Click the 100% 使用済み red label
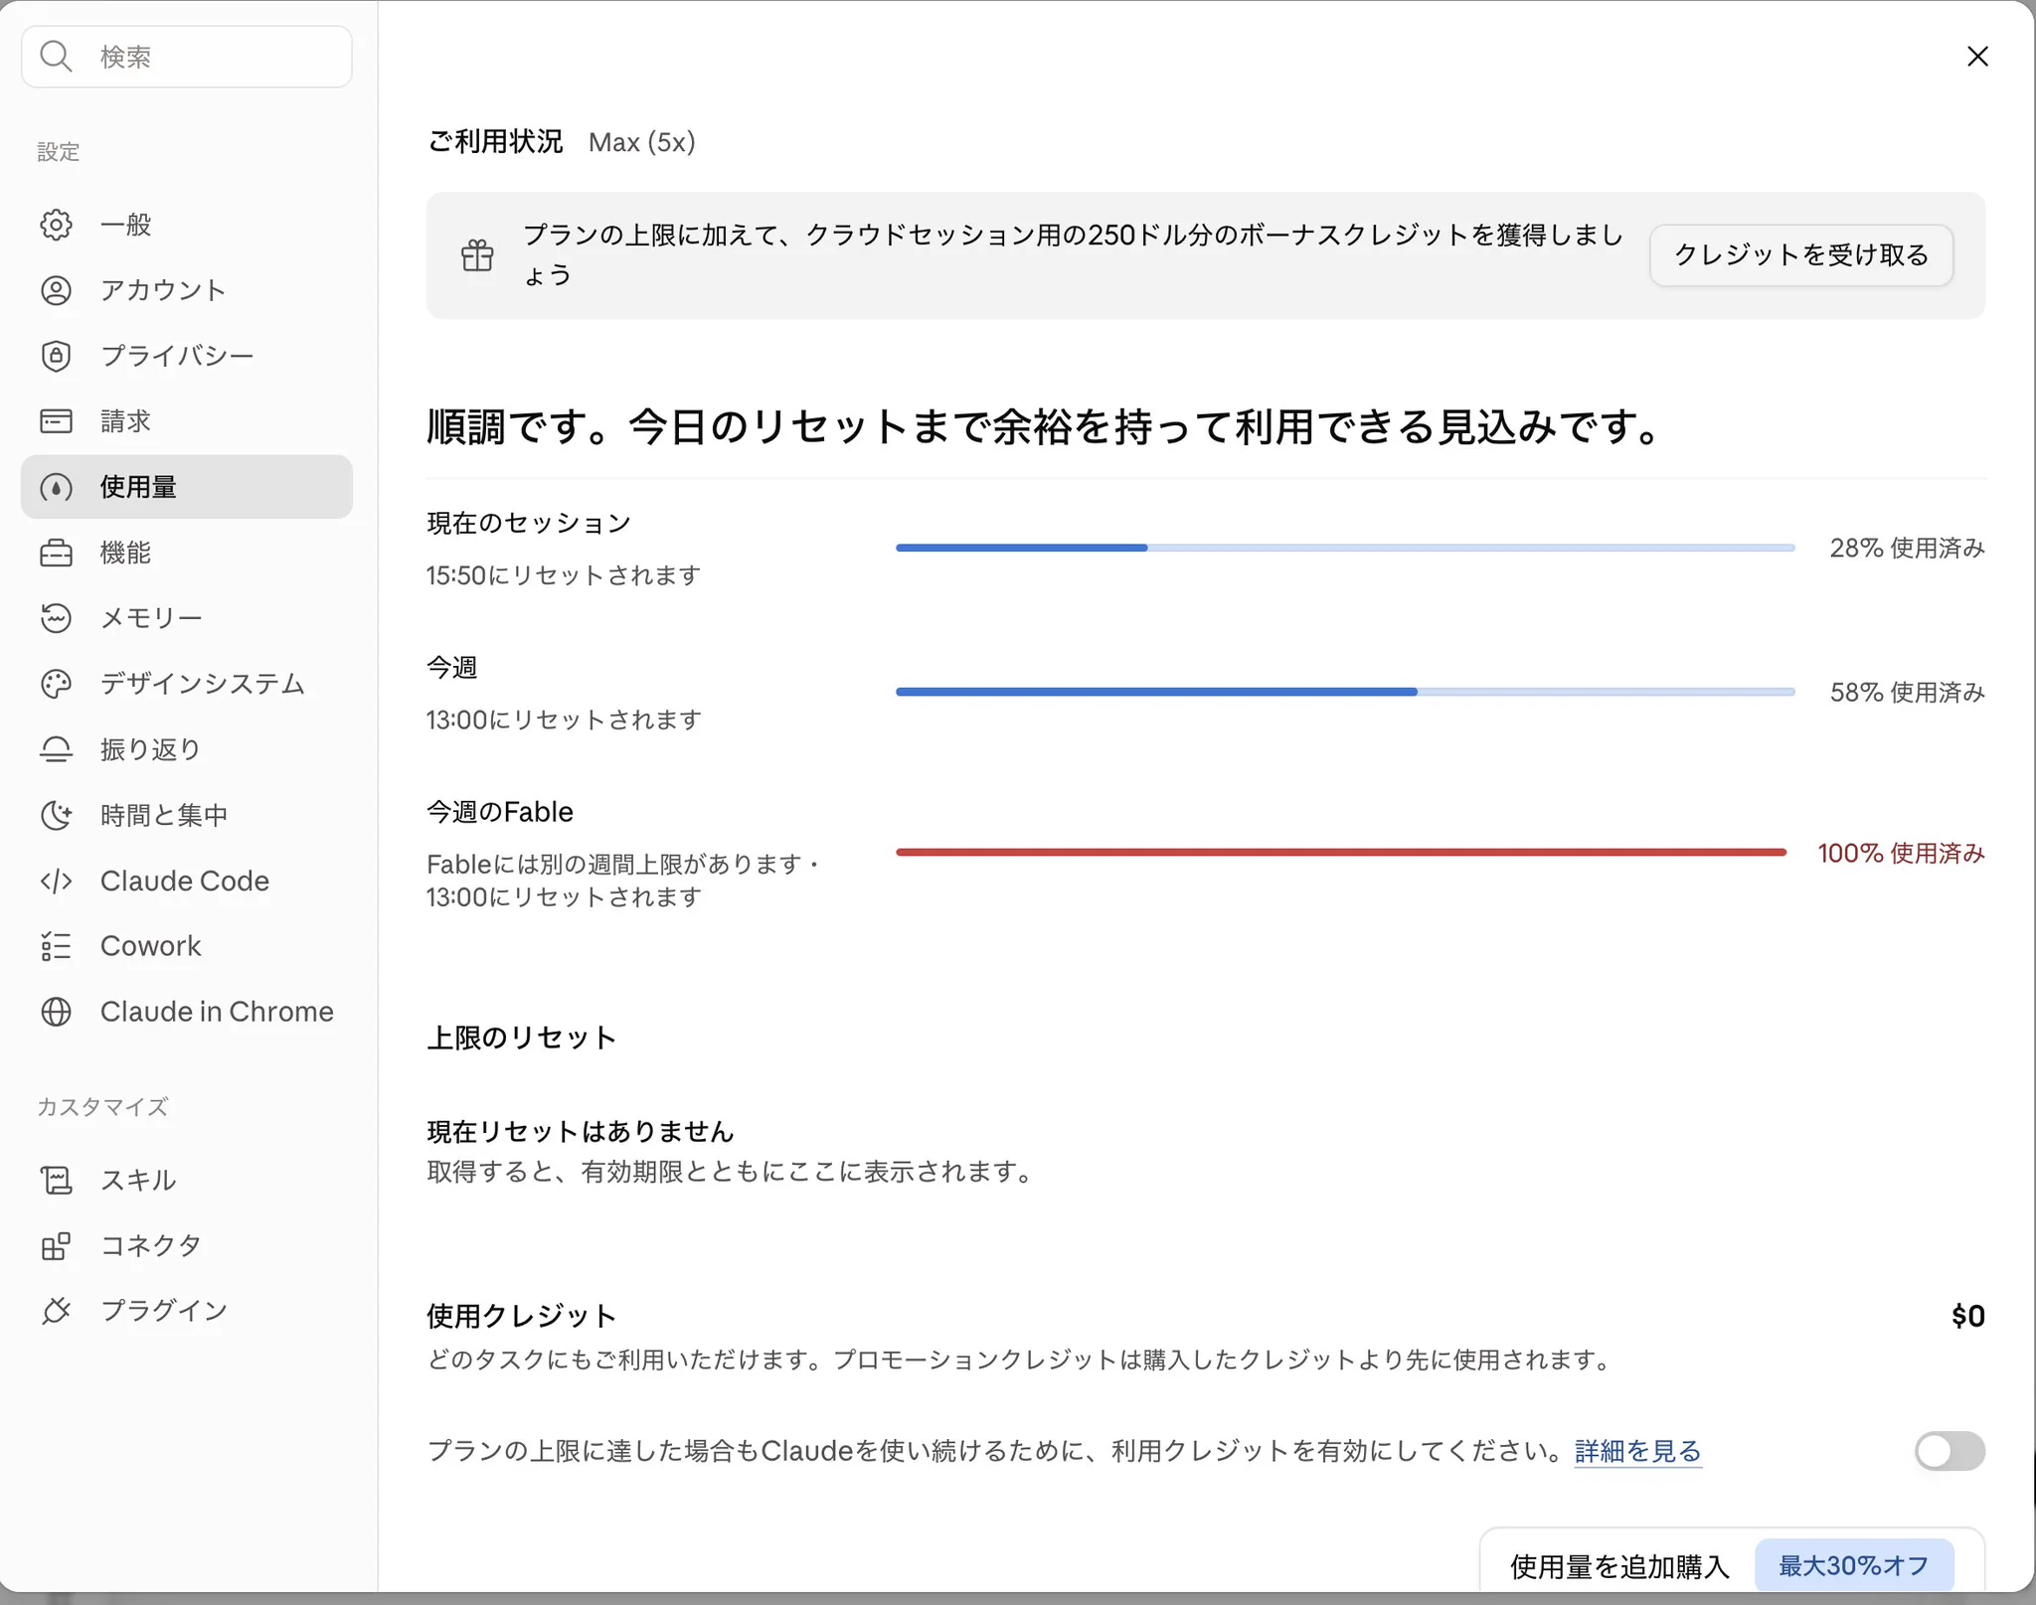This screenshot has width=2036, height=1605. pos(1901,853)
